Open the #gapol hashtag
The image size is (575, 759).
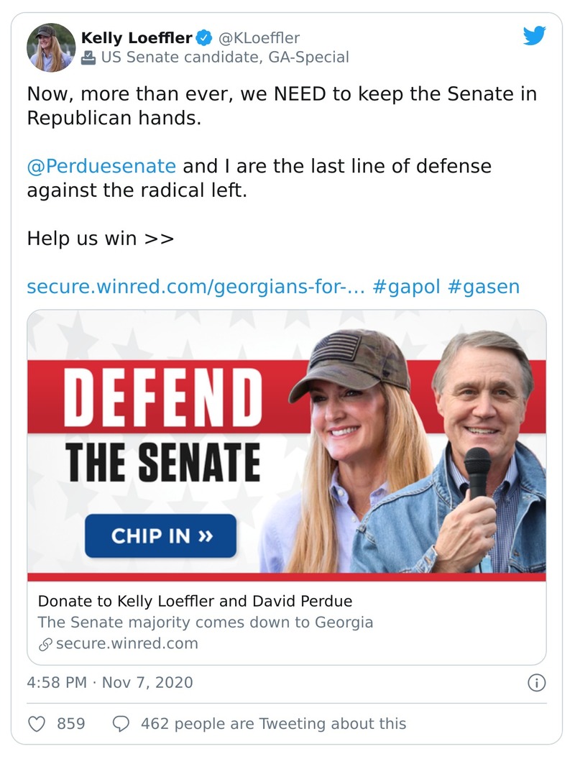406,287
